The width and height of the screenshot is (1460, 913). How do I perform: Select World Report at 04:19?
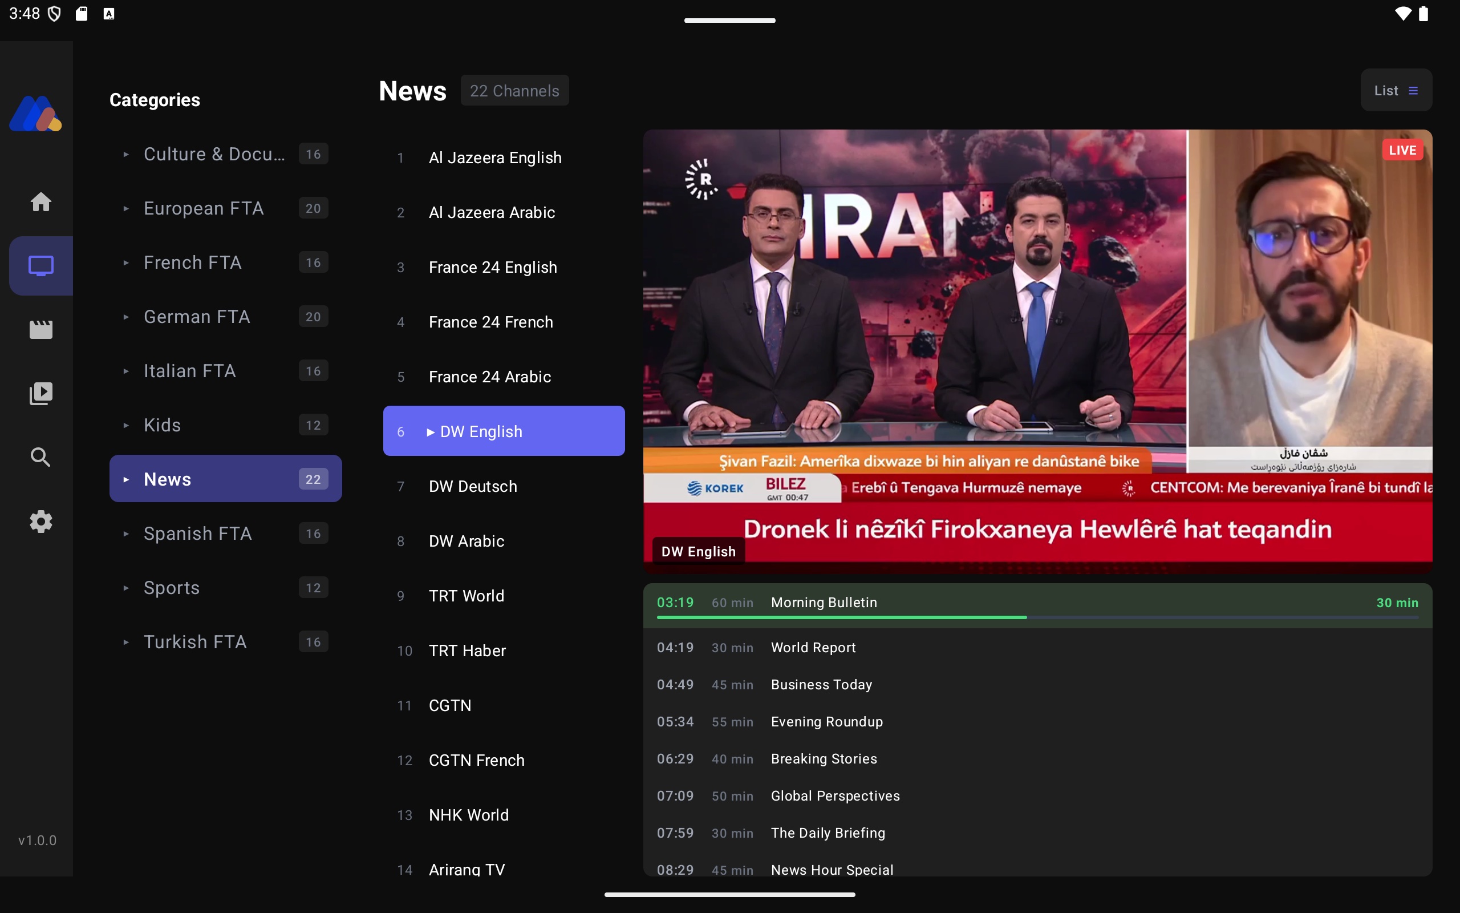1037,647
